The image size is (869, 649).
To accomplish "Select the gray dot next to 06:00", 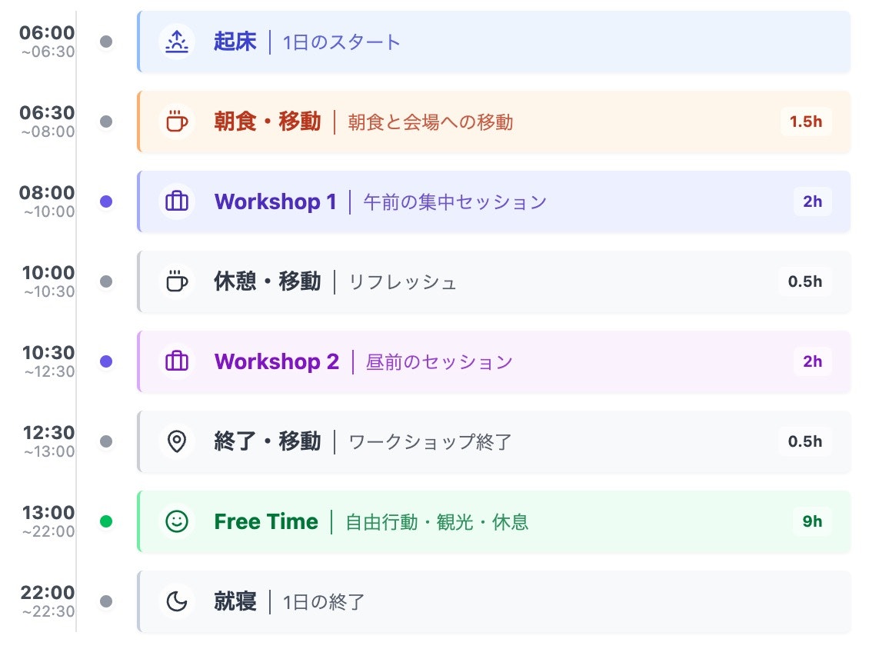I will [x=105, y=42].
